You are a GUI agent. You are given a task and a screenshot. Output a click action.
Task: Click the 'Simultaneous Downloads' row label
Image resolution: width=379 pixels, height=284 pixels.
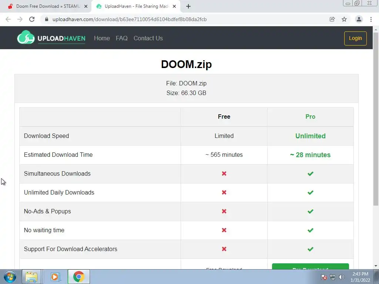tap(57, 174)
